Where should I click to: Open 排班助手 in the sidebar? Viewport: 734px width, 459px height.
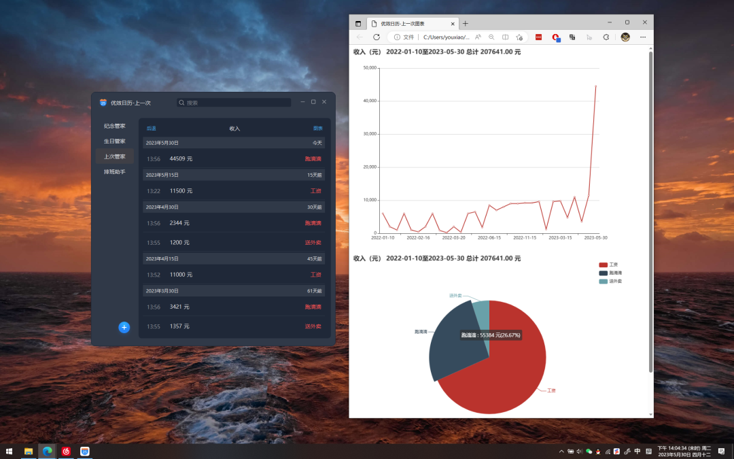pos(115,172)
